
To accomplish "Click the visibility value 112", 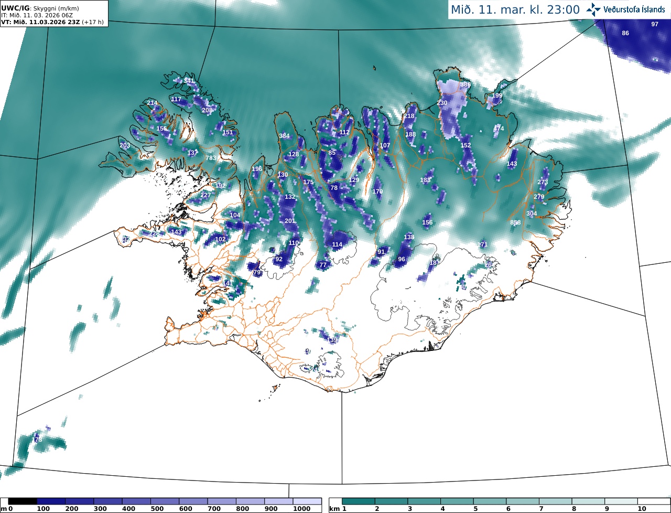I will pos(344,133).
